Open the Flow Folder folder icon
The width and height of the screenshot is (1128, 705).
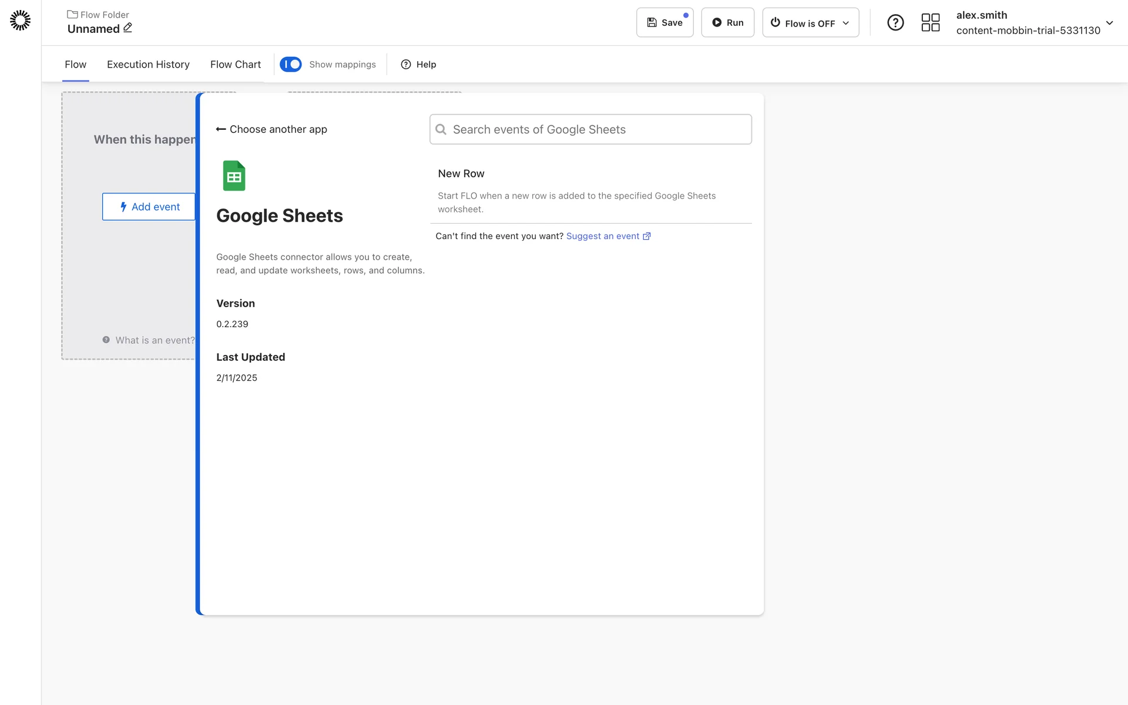72,14
